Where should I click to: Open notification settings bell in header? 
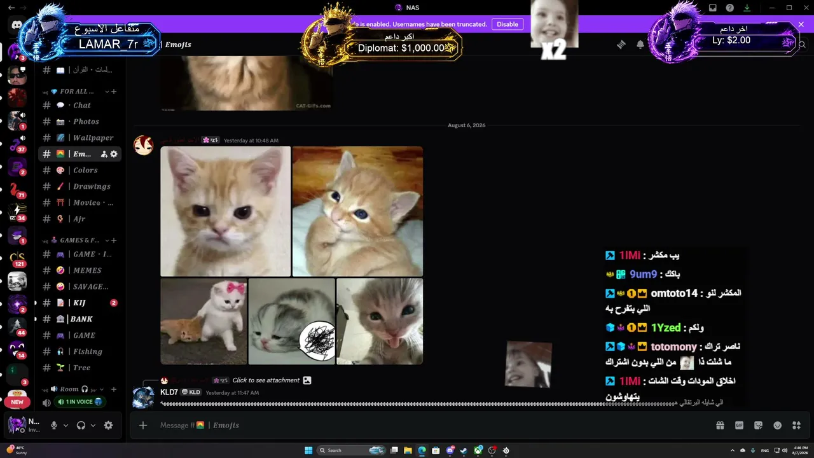(640, 45)
